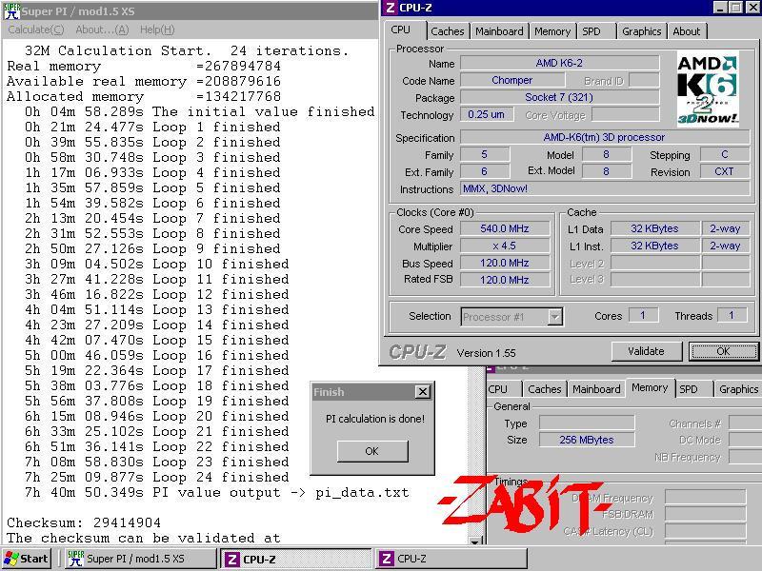This screenshot has width=762, height=571.
Task: Open Memory tab in front CPU-Z
Action: 552,31
